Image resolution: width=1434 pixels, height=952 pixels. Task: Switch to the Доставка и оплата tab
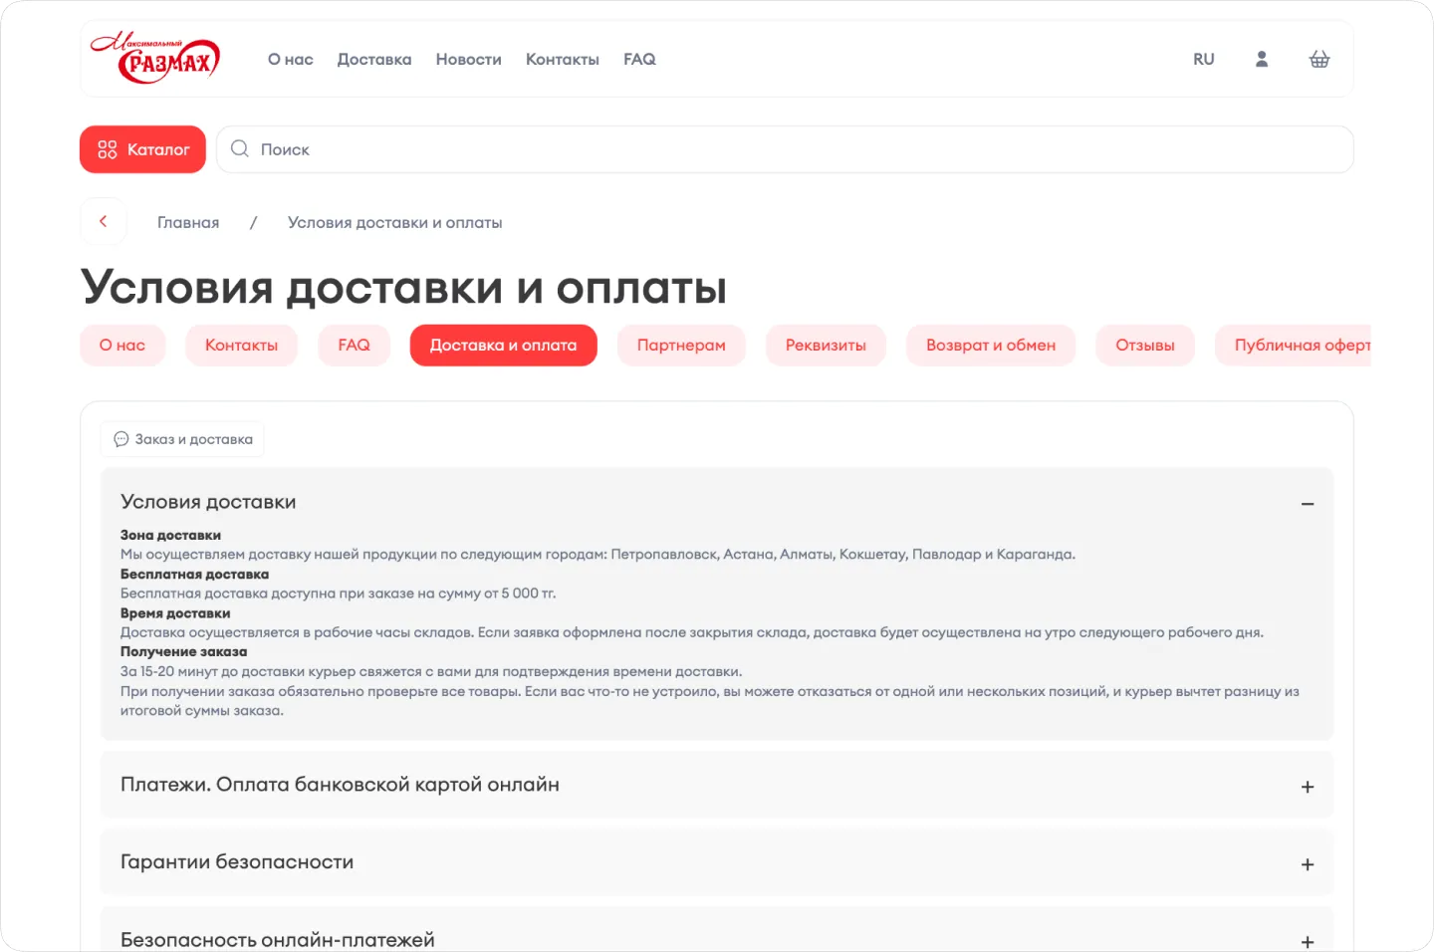click(x=503, y=345)
